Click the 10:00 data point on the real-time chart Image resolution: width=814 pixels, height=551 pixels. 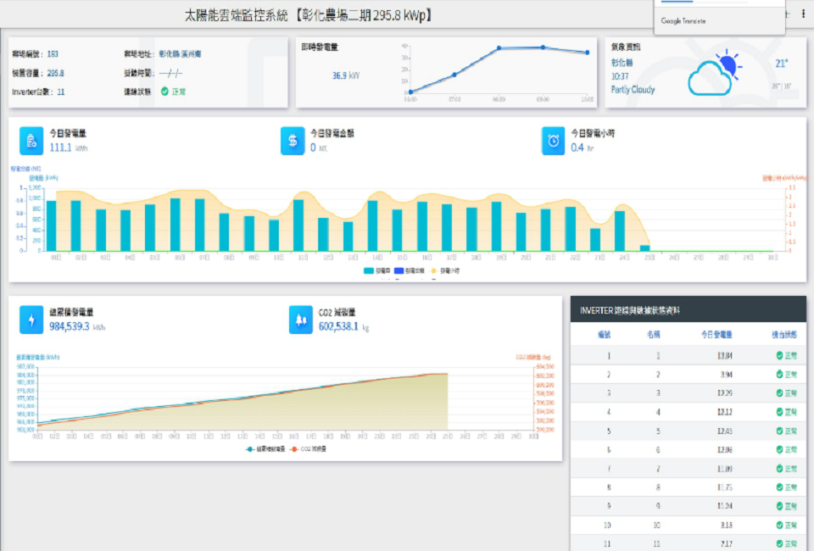click(x=587, y=53)
